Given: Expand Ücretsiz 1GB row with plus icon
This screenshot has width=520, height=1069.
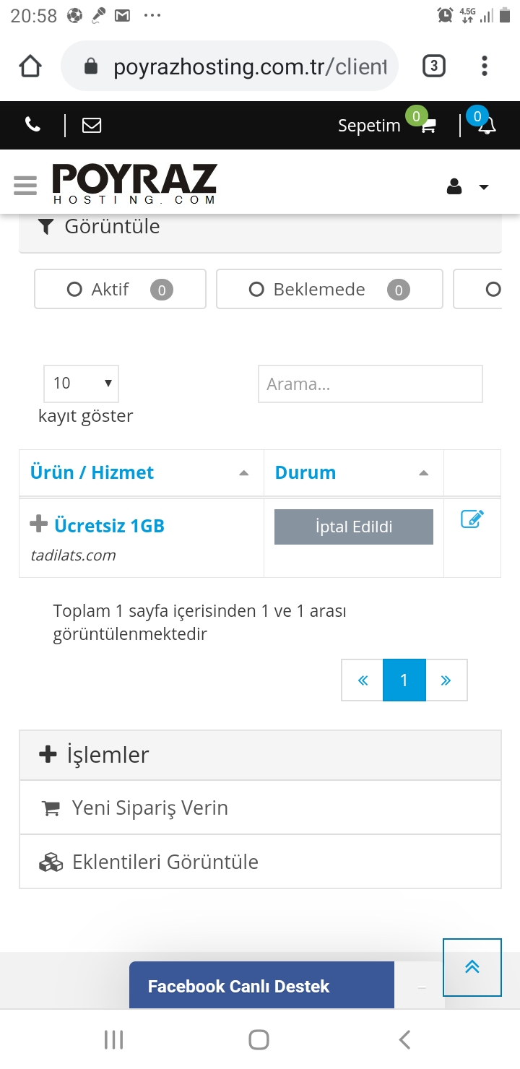Looking at the screenshot, I should pos(38,524).
